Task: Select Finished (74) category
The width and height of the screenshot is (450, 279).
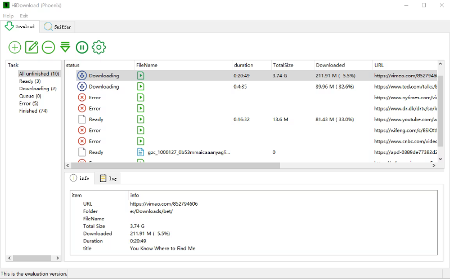Action: tap(33, 111)
